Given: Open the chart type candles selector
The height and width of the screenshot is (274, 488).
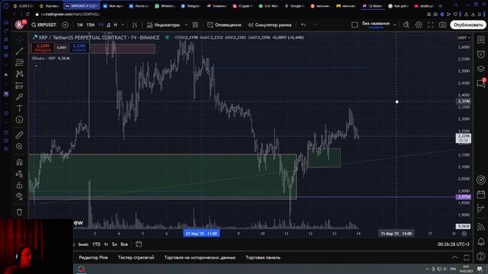Looking at the screenshot, I should pos(134,25).
